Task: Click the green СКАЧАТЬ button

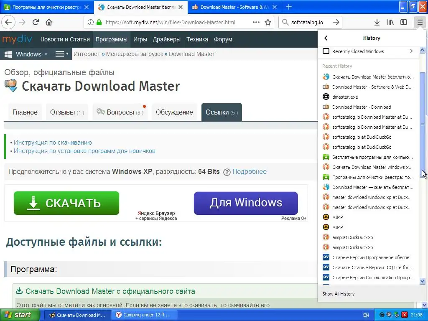Action: [x=66, y=203]
